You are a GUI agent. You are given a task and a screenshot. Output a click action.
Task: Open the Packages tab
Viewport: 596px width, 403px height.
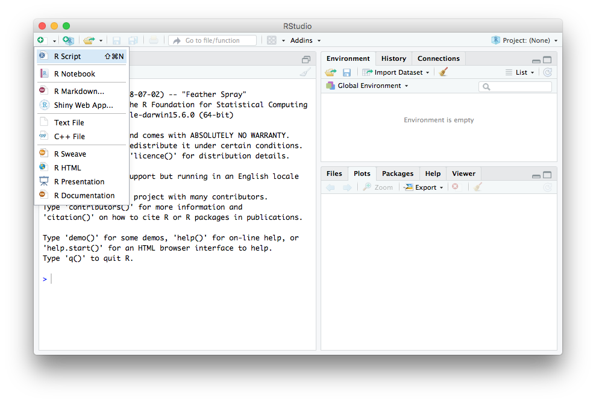(x=398, y=173)
